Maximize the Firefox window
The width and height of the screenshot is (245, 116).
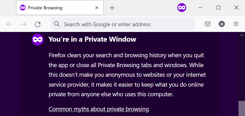point(218,8)
